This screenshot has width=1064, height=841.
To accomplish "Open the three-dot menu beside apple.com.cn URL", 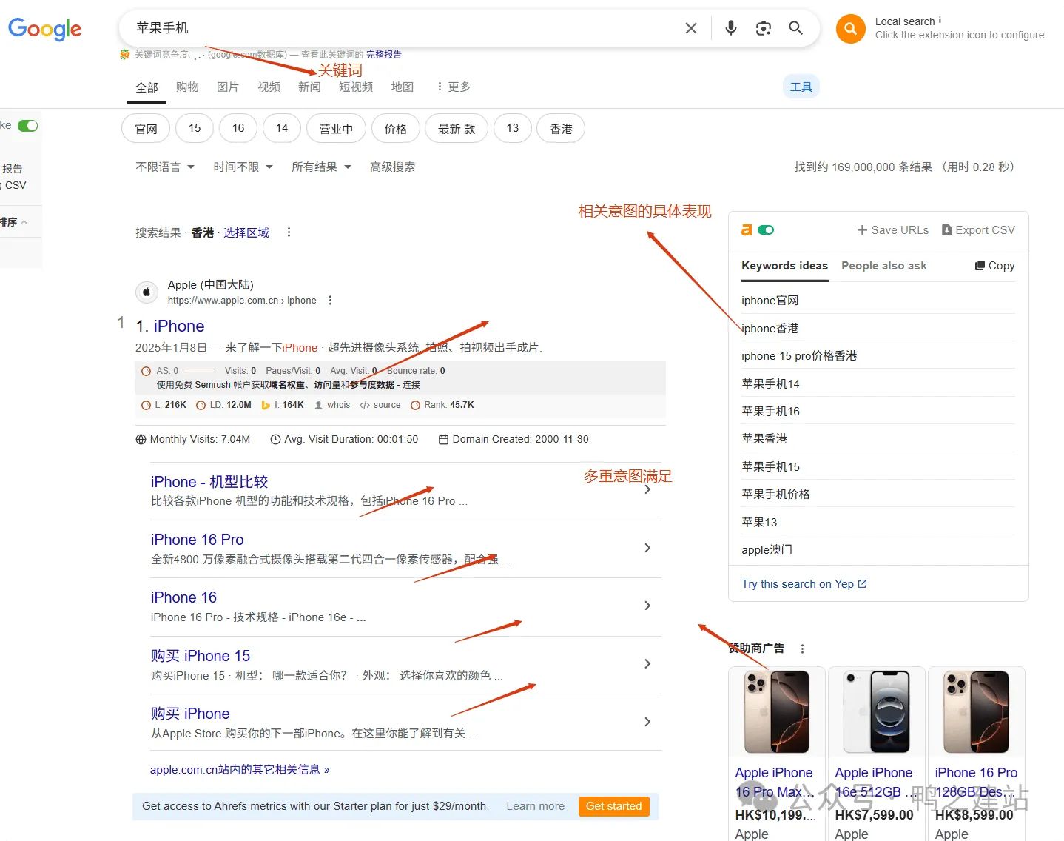I will (x=330, y=301).
